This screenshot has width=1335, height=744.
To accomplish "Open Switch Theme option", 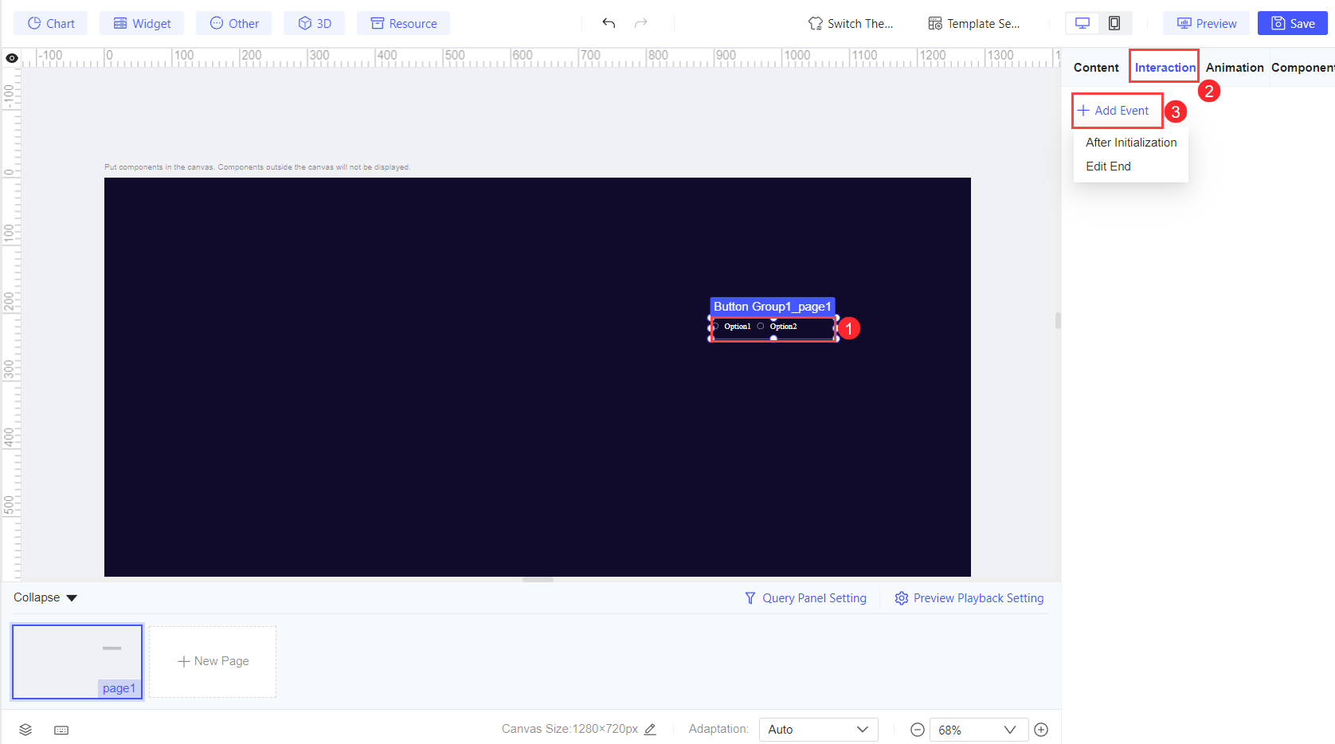I will [x=850, y=23].
